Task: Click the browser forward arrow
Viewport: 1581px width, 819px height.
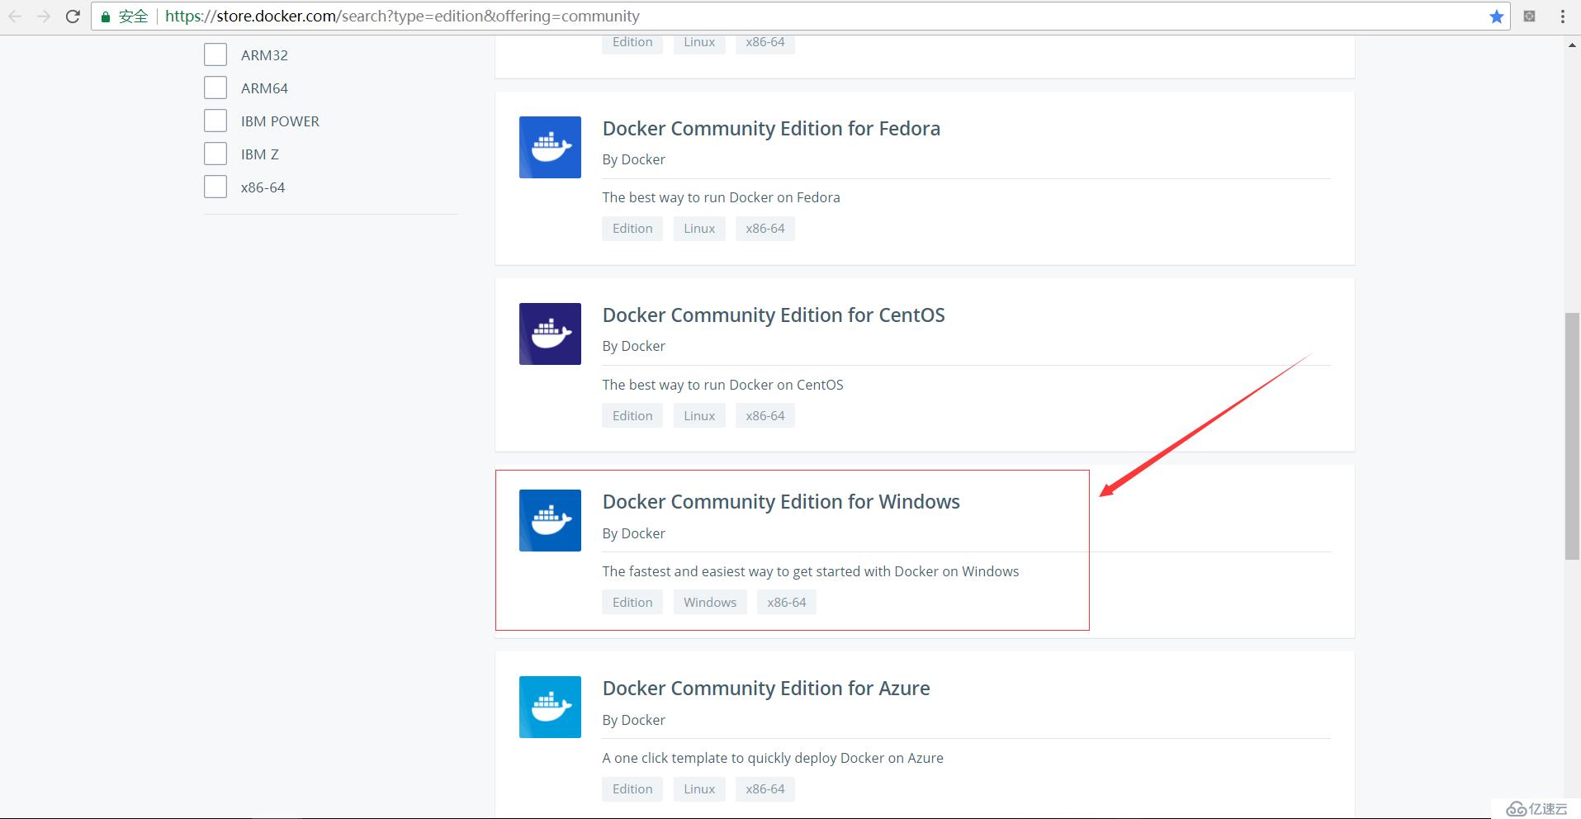Action: tap(44, 17)
